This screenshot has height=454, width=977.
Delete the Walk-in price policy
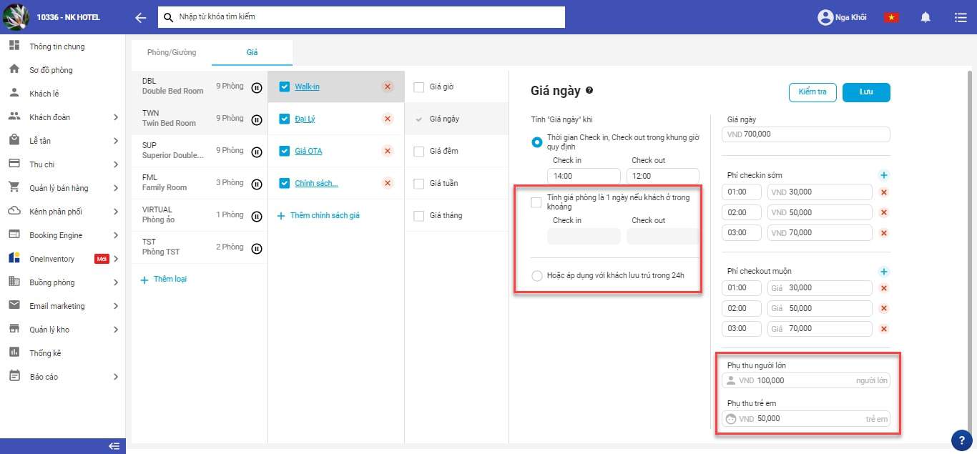point(388,87)
